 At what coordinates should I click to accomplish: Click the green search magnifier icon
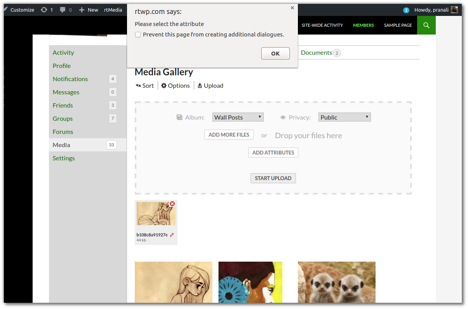[426, 25]
